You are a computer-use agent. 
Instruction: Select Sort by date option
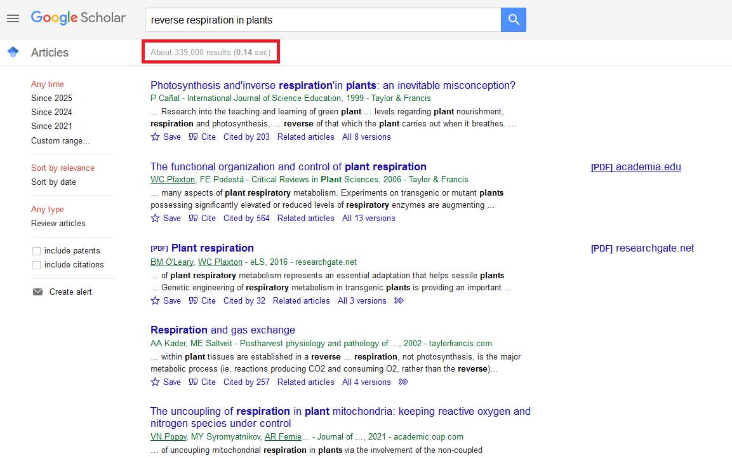(53, 182)
